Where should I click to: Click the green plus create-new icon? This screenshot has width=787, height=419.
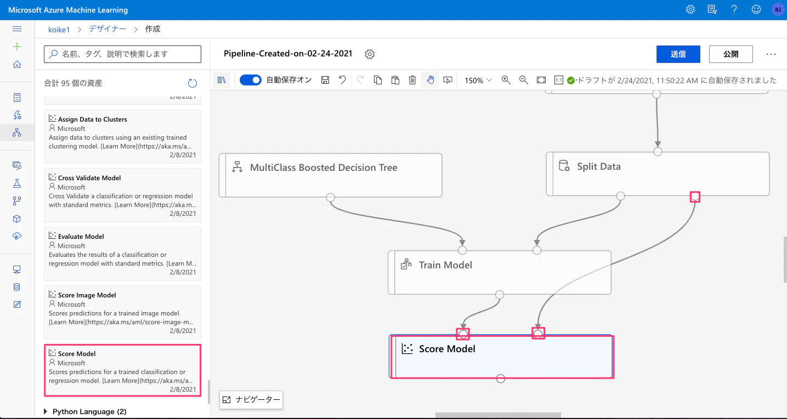tap(17, 47)
